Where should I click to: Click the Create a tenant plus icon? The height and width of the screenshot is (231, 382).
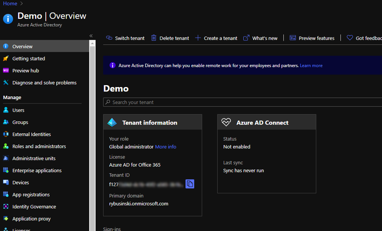198,38
